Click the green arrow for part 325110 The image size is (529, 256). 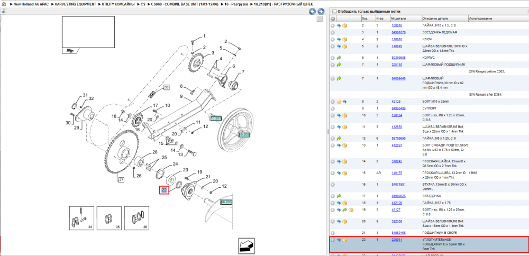339,65
